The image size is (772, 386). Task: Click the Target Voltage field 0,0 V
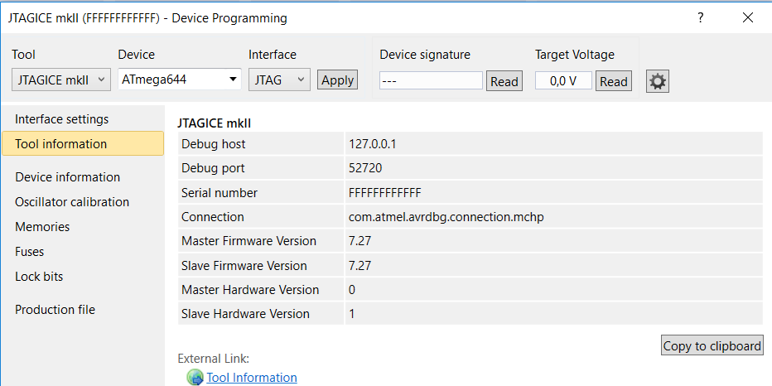click(x=563, y=80)
